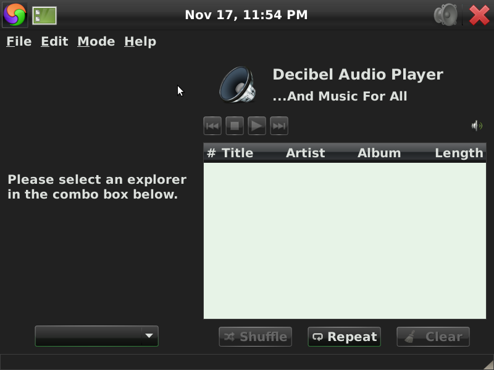Viewport: 494px width, 370px height.
Task: Open the Help menu
Action: [140, 41]
